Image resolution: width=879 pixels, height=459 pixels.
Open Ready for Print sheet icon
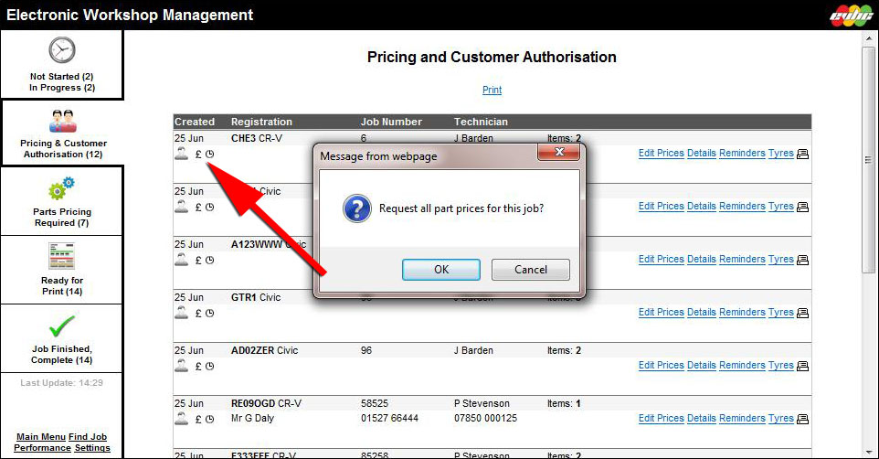(61, 256)
